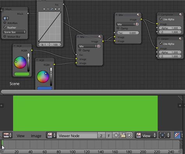Click the Viewer Node image name field

(77, 135)
